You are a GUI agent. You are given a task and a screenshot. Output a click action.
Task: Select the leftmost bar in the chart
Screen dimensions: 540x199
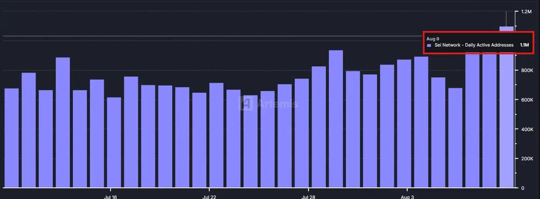[x=11, y=138]
